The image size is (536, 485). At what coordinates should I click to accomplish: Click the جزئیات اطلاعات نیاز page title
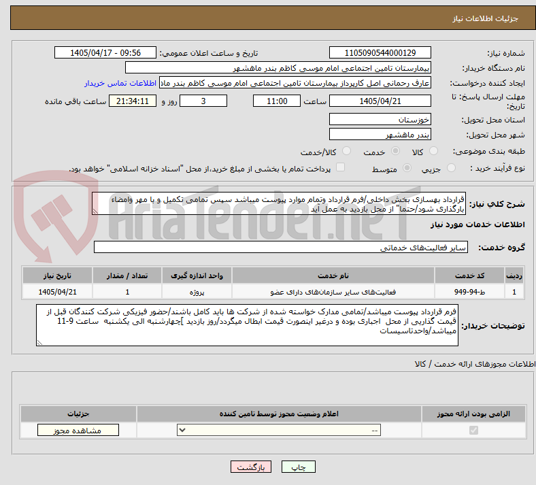pyautogui.click(x=486, y=18)
